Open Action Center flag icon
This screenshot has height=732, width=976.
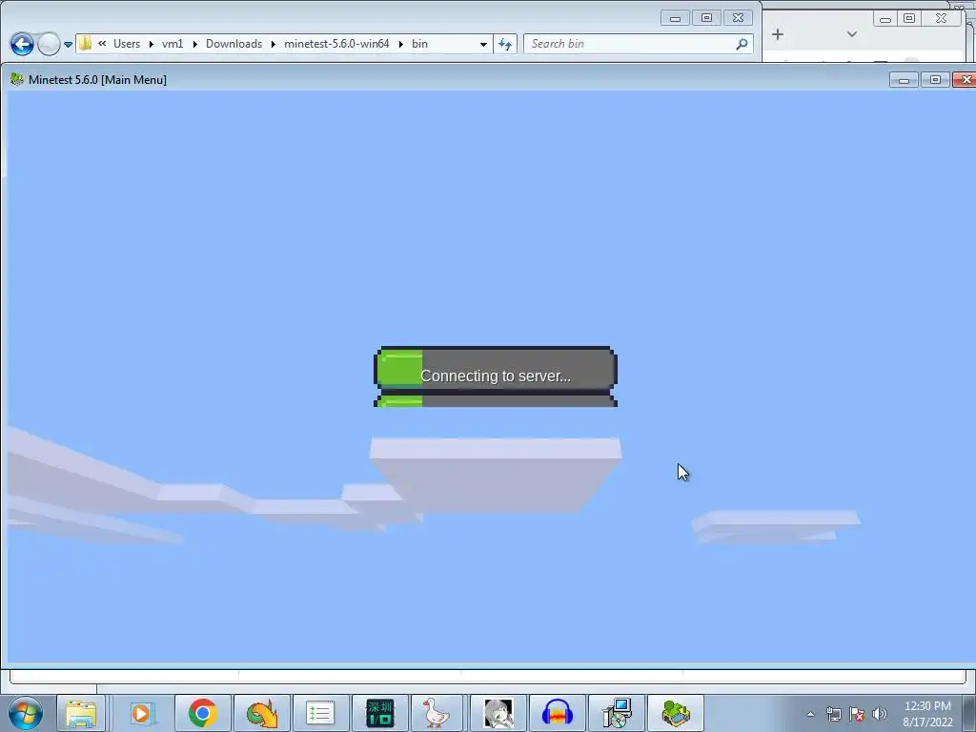pyautogui.click(x=857, y=714)
